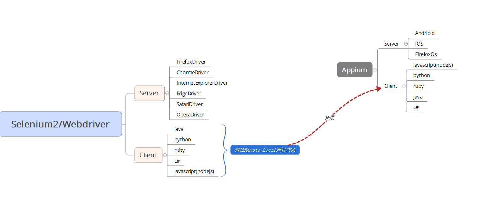This screenshot has width=503, height=197.
Task: Collapse the Appium Server branch
Action: pos(406,44)
